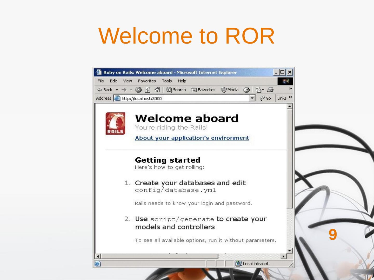This screenshot has height=280, width=374.
Task: Click the horizontal scrollbar right arrow
Action: 284,256
